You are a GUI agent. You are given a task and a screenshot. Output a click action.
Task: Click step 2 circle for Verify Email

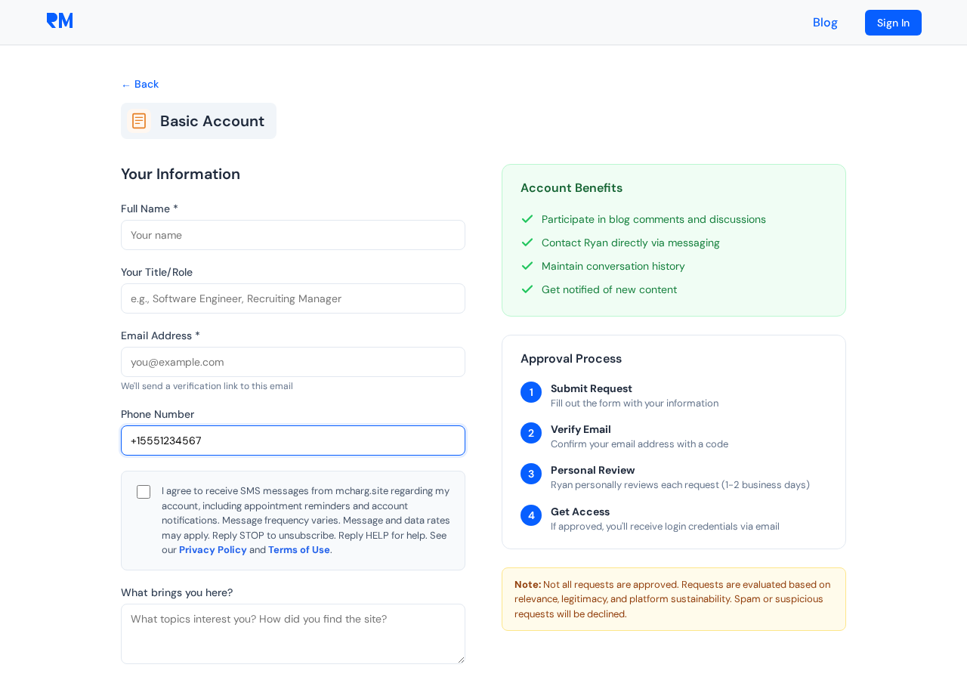[531, 433]
